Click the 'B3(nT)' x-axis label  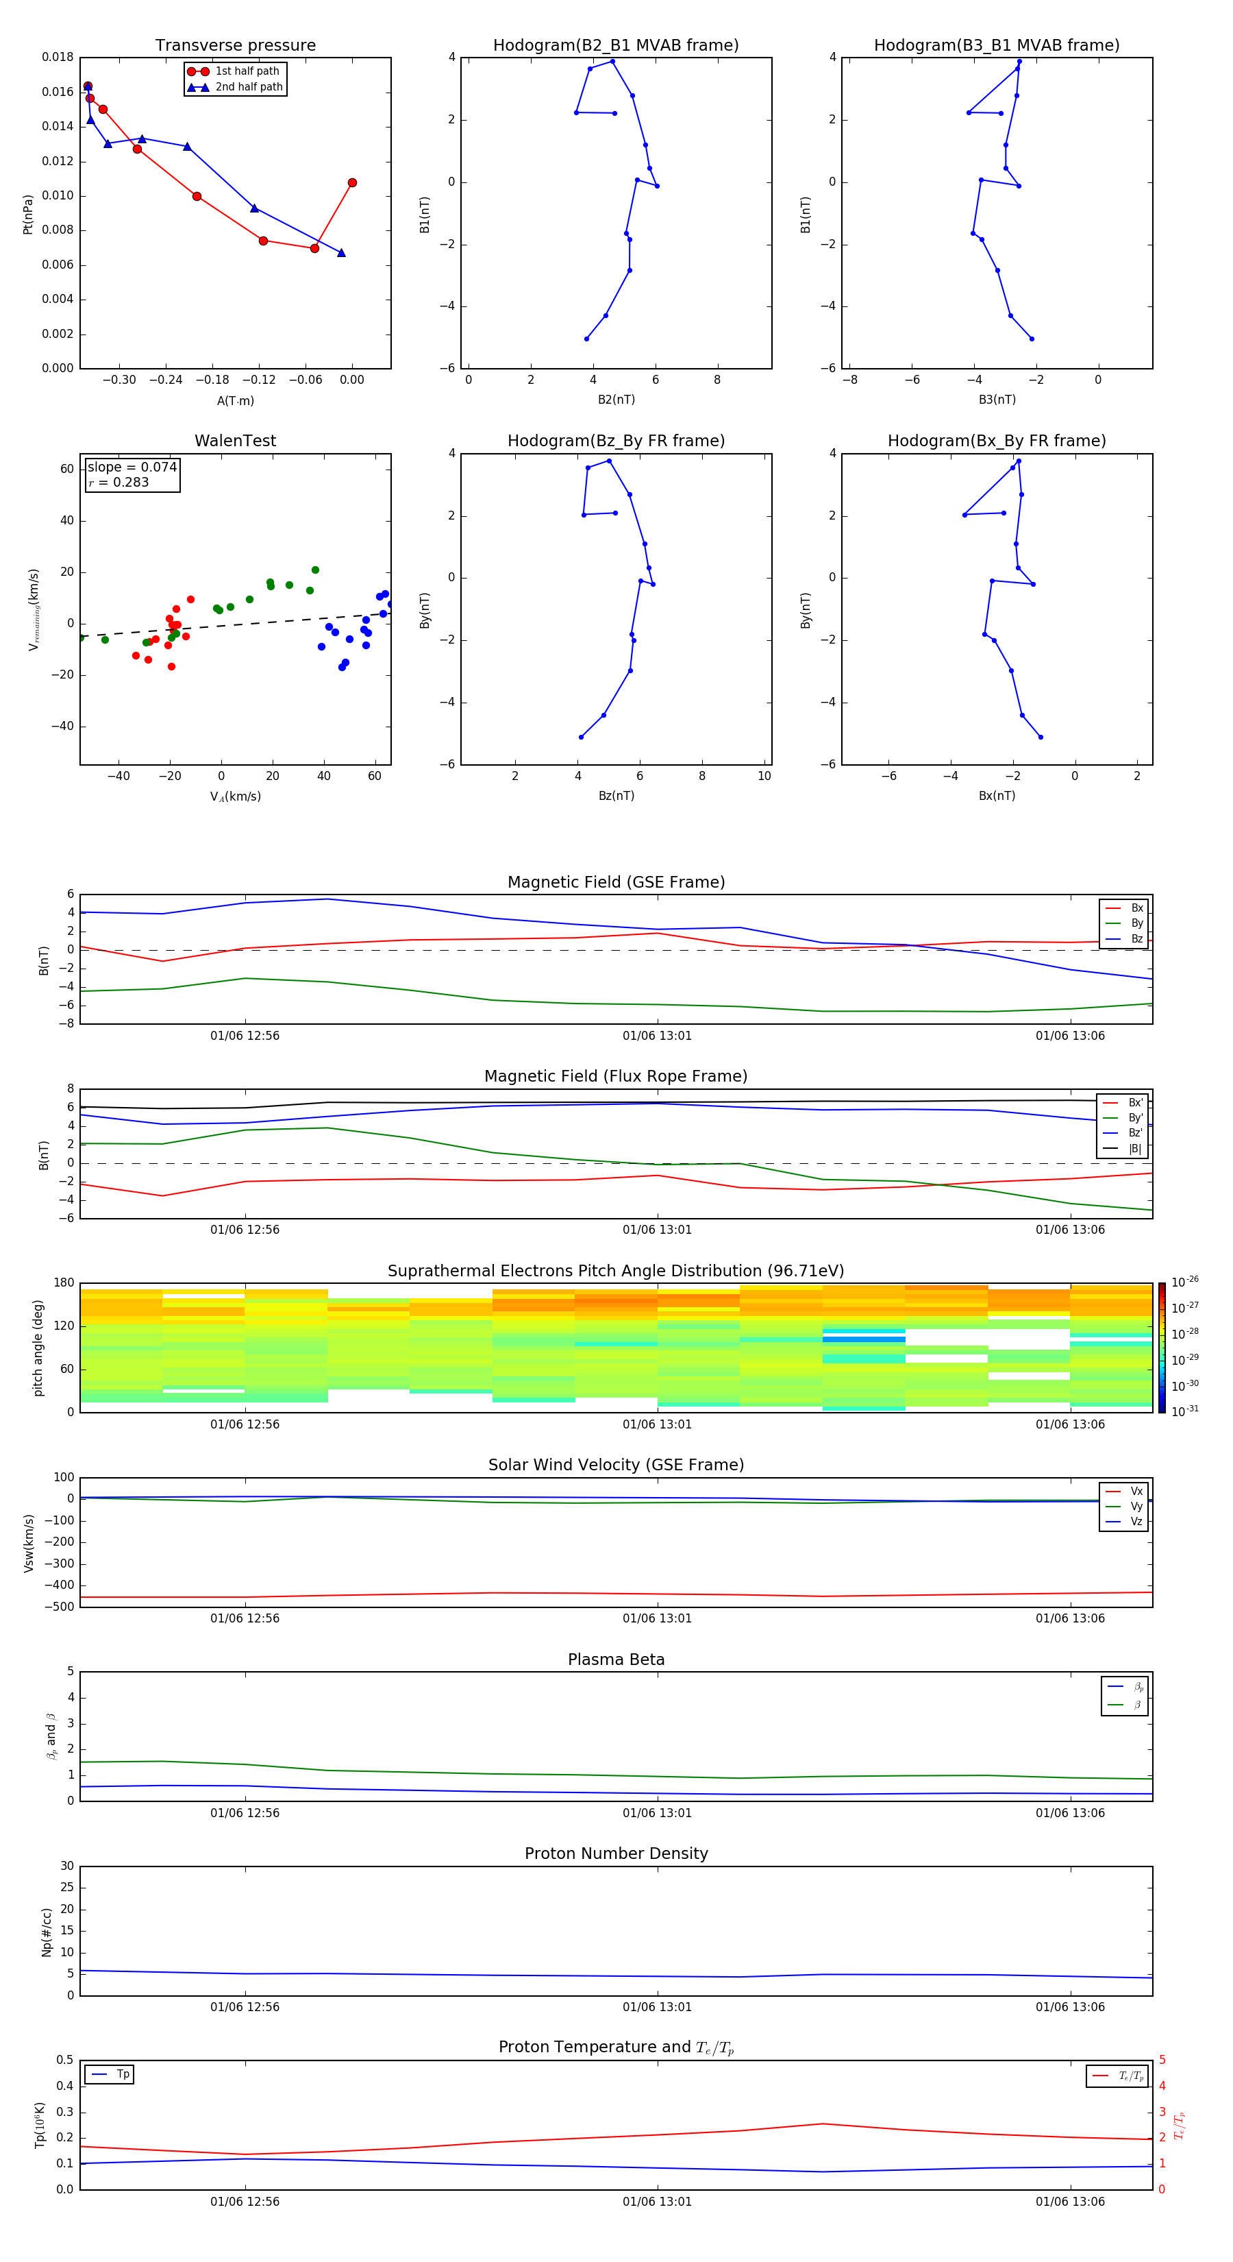(x=997, y=400)
